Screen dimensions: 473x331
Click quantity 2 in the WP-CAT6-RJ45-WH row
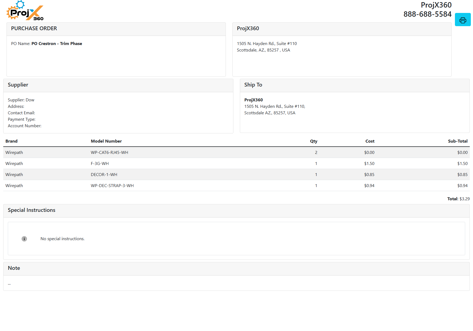(x=316, y=153)
